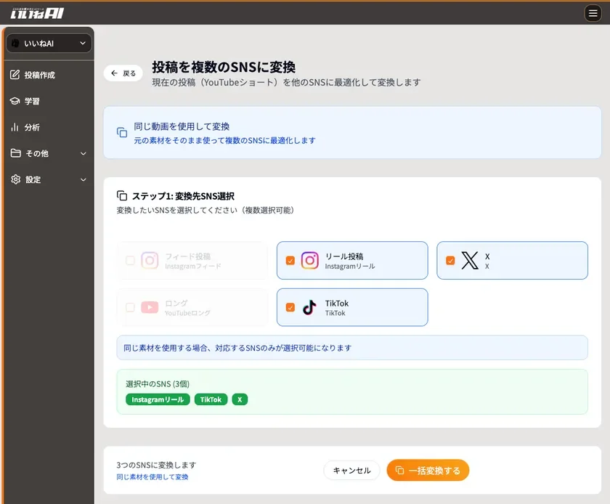Disable the X conversion checkbox
The height and width of the screenshot is (504, 610).
click(450, 260)
